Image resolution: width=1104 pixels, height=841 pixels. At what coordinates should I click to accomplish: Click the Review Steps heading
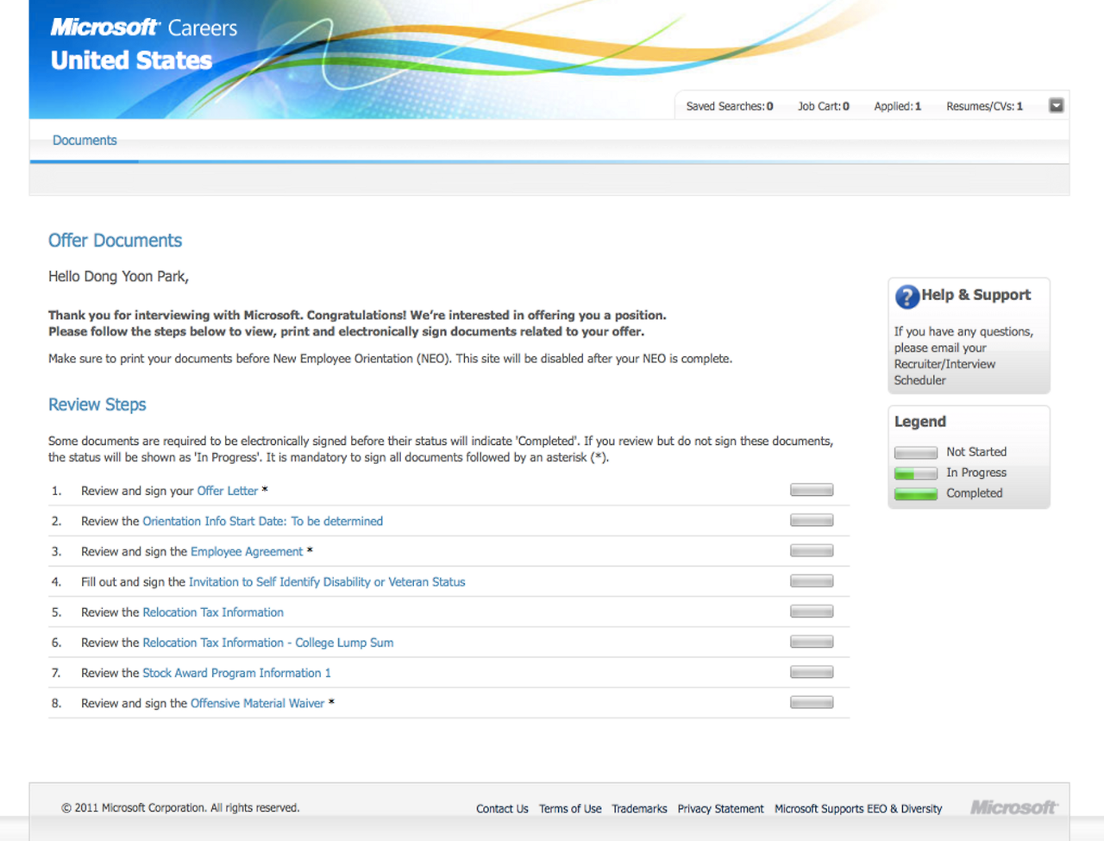tap(97, 405)
